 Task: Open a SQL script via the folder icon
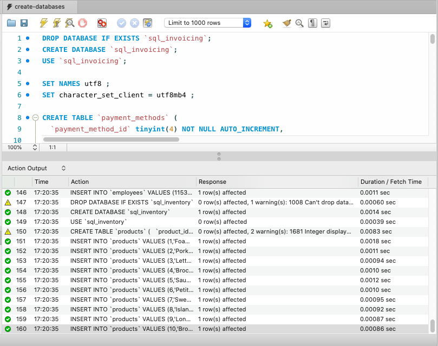pyautogui.click(x=11, y=23)
